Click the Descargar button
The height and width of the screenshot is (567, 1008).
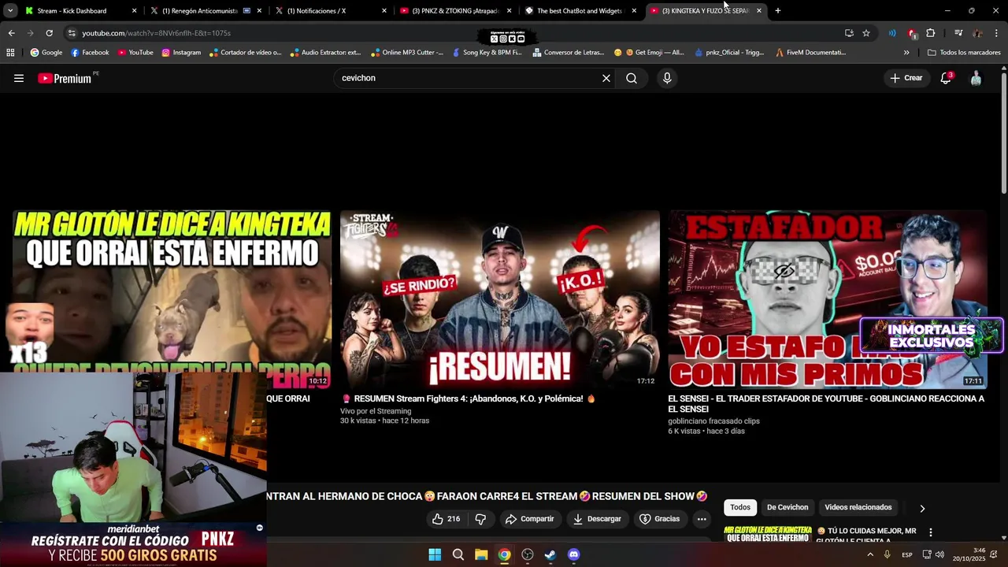(597, 519)
